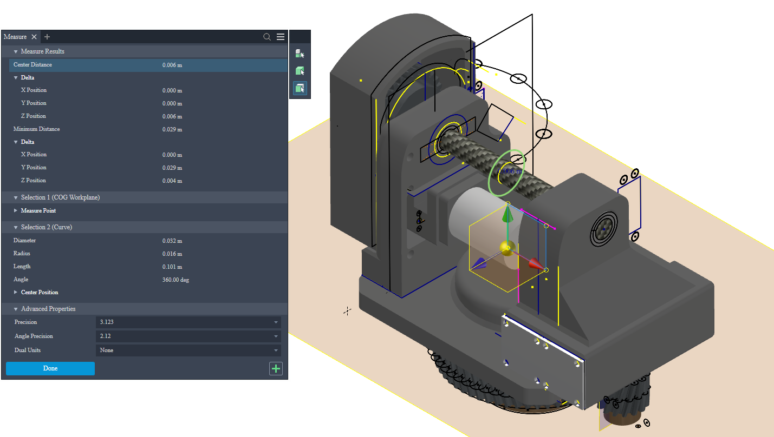Click the active face selection priority icon

pyautogui.click(x=300, y=88)
